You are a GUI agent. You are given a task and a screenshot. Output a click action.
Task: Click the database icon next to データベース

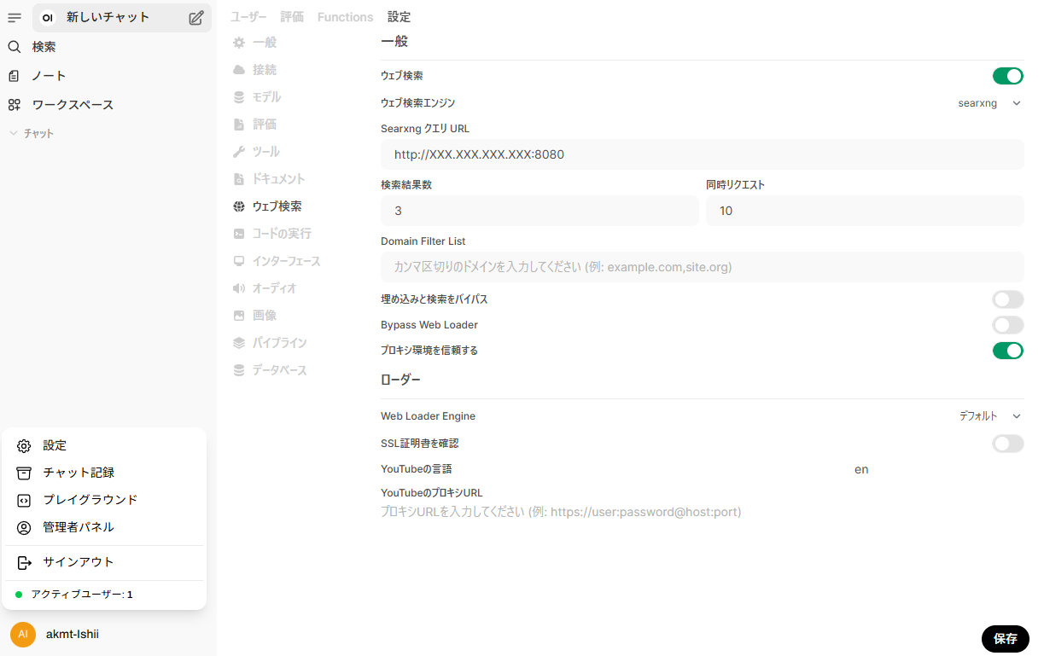pos(239,370)
